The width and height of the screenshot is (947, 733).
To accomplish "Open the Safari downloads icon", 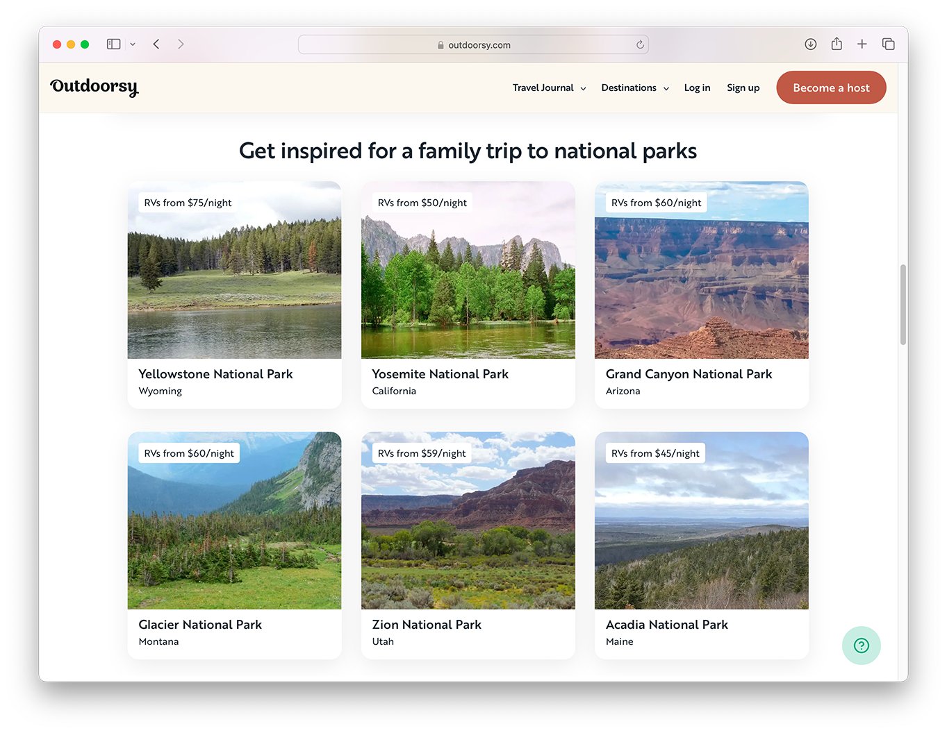I will click(x=810, y=44).
